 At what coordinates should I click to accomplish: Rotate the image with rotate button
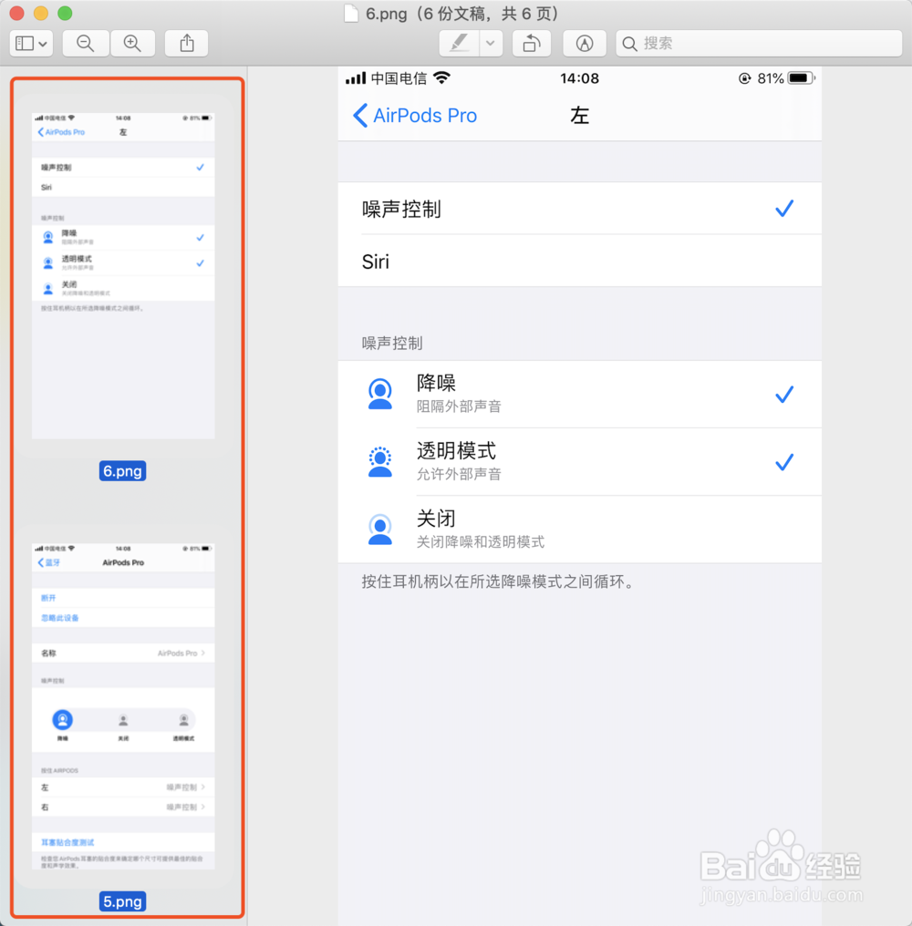coord(532,43)
